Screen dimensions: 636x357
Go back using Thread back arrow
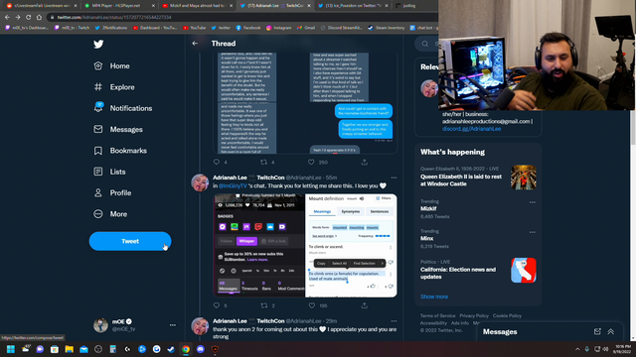(195, 44)
